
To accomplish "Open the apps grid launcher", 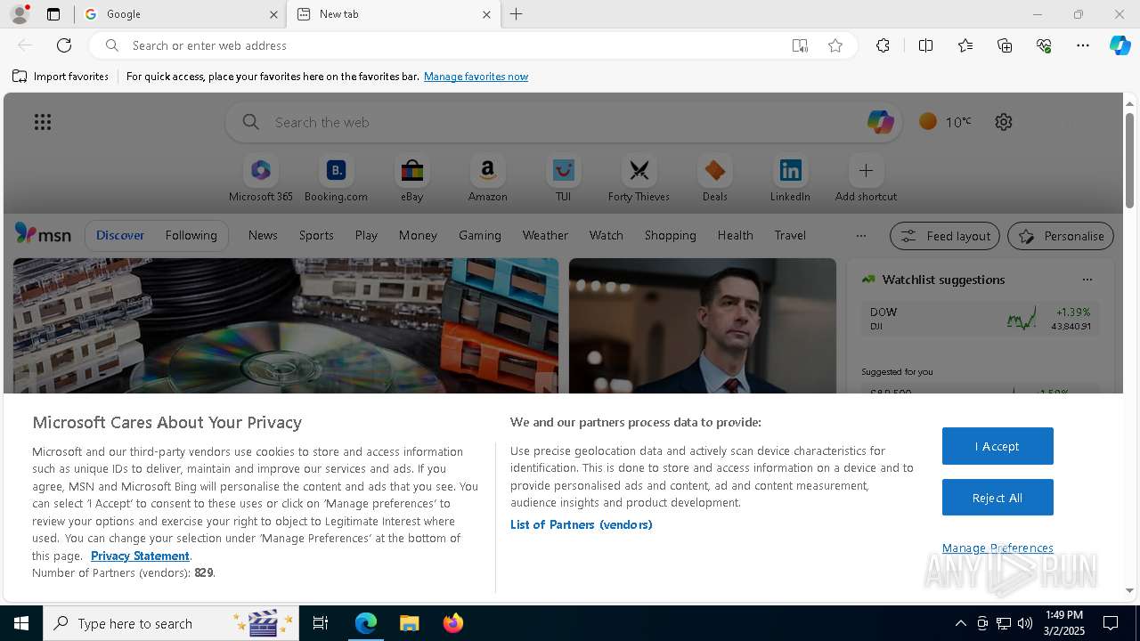I will click(x=43, y=122).
